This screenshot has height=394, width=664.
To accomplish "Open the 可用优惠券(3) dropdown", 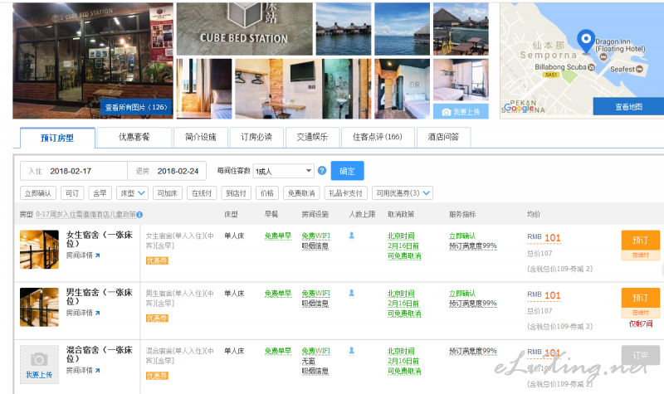I will click(x=403, y=193).
